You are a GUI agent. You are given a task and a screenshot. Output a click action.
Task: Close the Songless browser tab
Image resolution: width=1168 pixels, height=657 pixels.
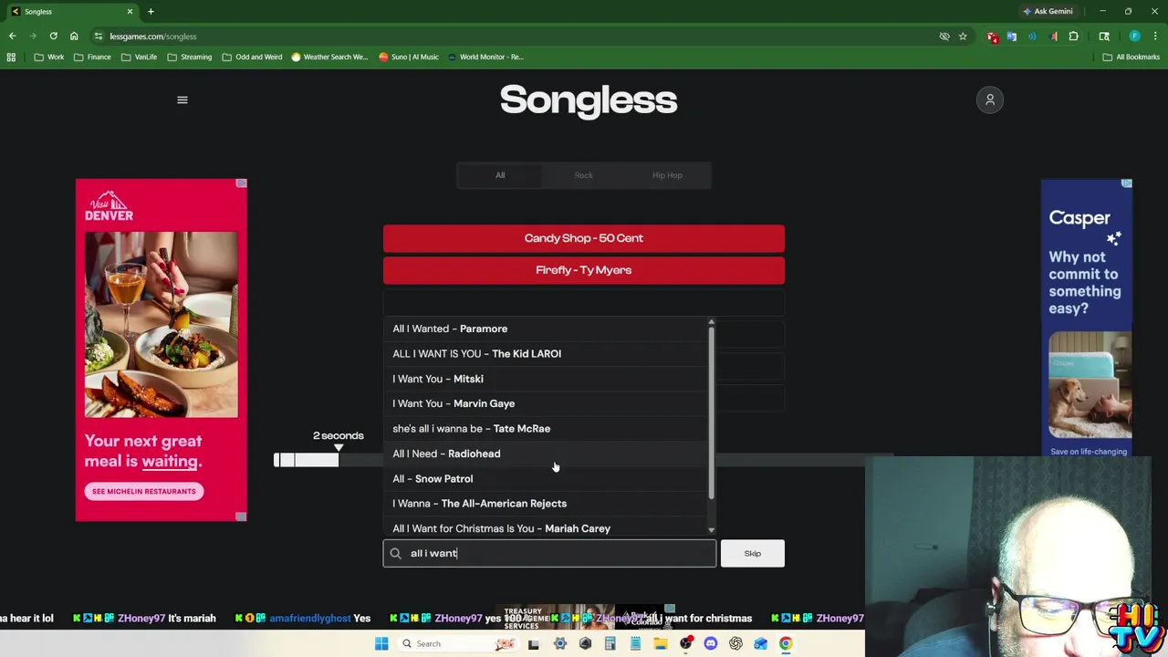tap(130, 11)
